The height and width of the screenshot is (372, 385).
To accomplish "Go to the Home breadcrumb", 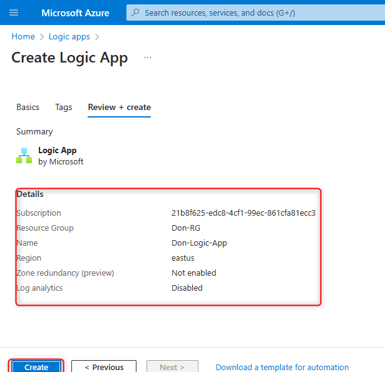I will tap(23, 36).
